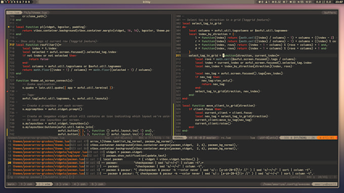344x193 pixels.
Task: Click the user@host segment in tmux bar
Action: point(325,184)
